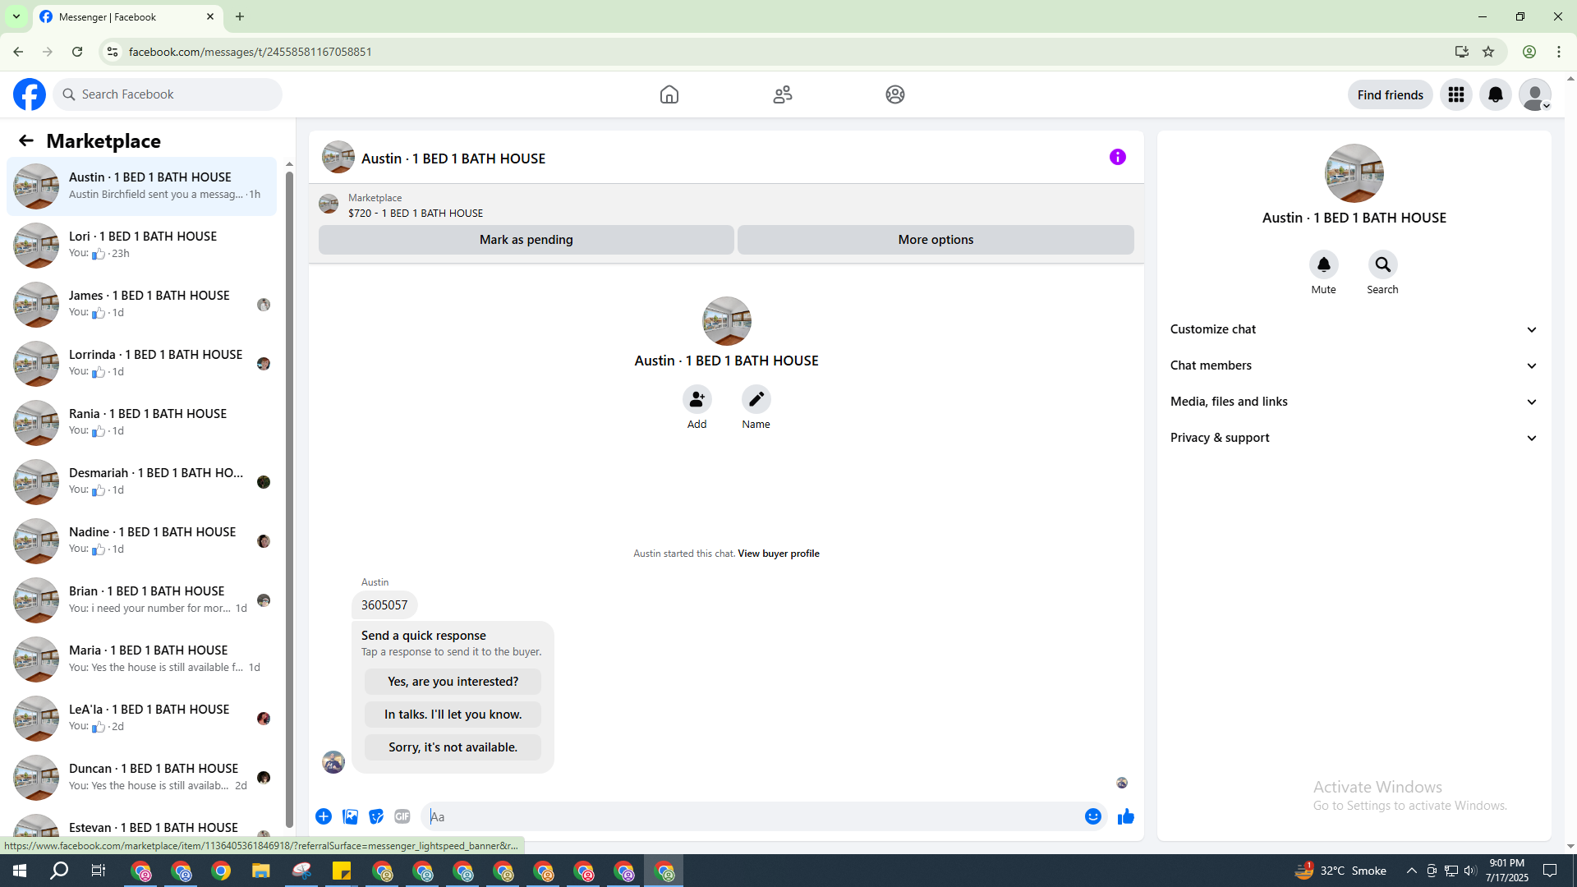Open the Windows Start menu
The width and height of the screenshot is (1577, 887).
pos(20,871)
